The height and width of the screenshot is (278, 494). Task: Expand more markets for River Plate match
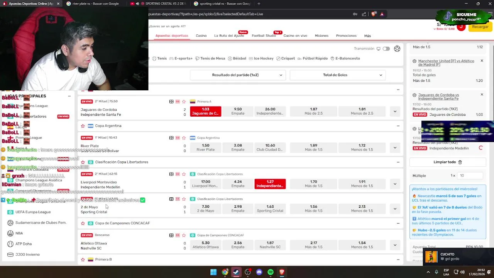395,147
